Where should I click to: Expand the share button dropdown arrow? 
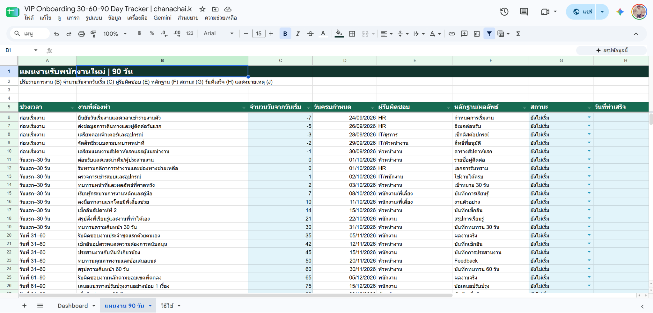602,12
